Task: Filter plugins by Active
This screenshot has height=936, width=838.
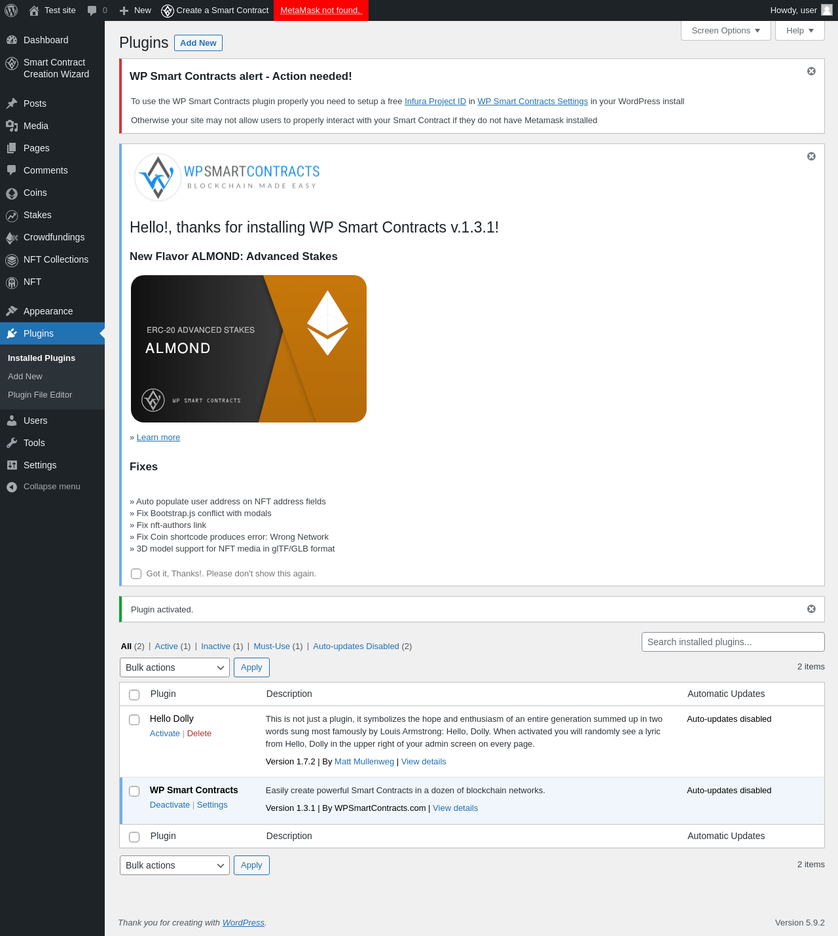Action: tap(166, 646)
